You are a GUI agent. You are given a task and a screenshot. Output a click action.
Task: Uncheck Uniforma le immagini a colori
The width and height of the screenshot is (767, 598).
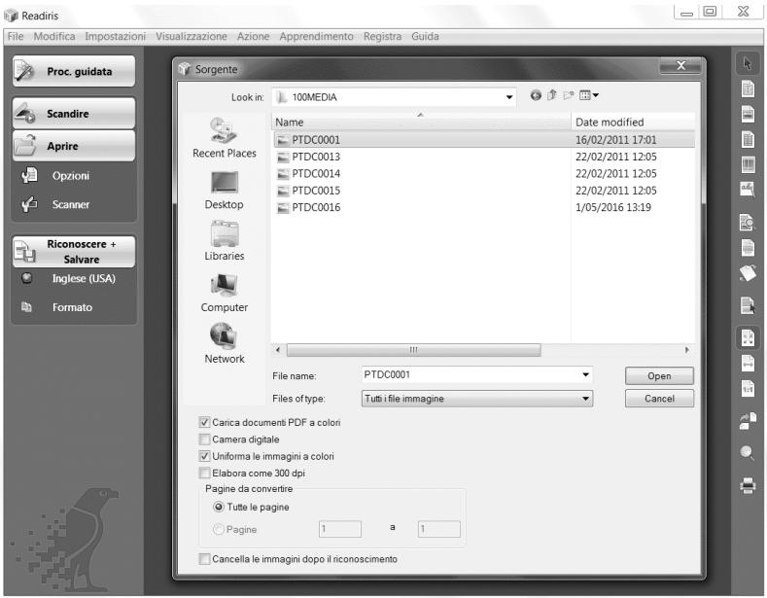(204, 456)
